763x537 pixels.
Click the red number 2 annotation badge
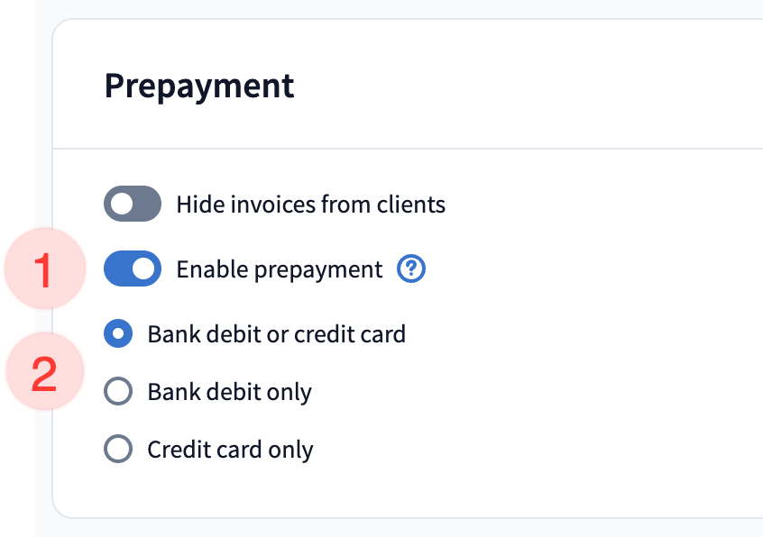click(x=43, y=373)
